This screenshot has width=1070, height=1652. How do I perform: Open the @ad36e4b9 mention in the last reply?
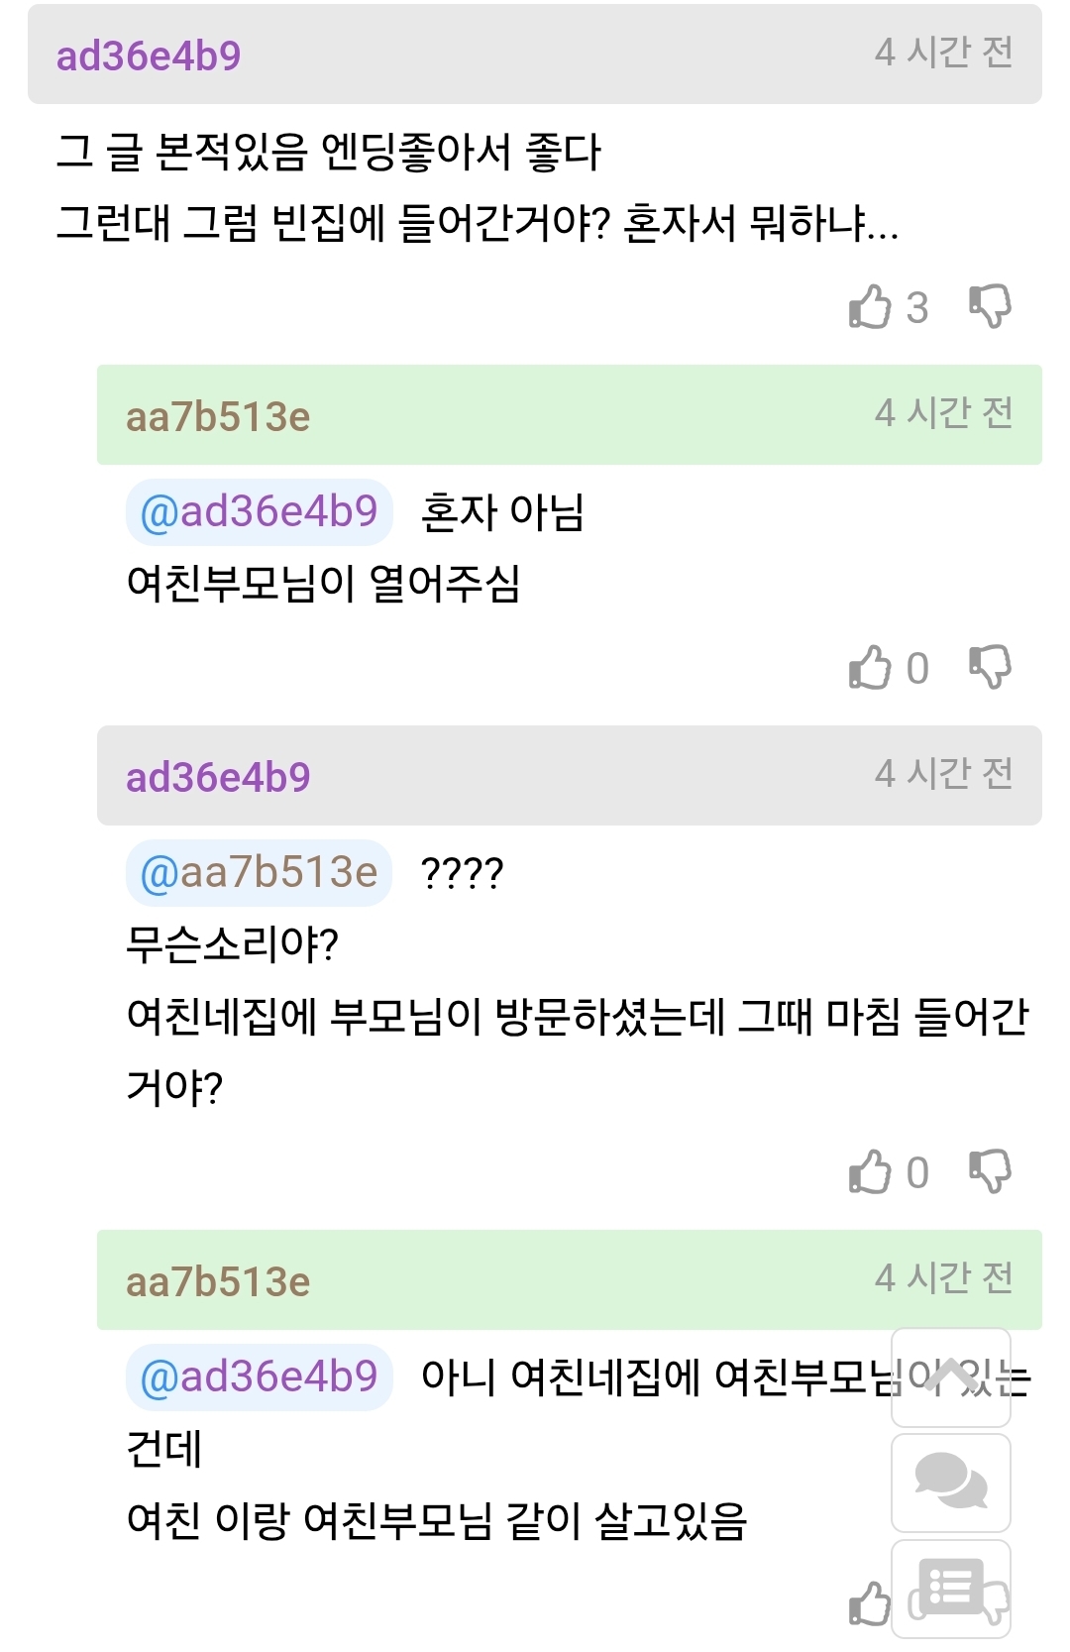click(260, 1377)
